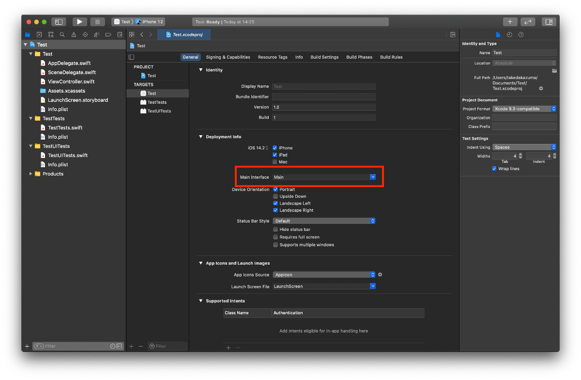Viewport: 581px width, 380px height.
Task: Open the Test navigator
Action: tap(85, 35)
